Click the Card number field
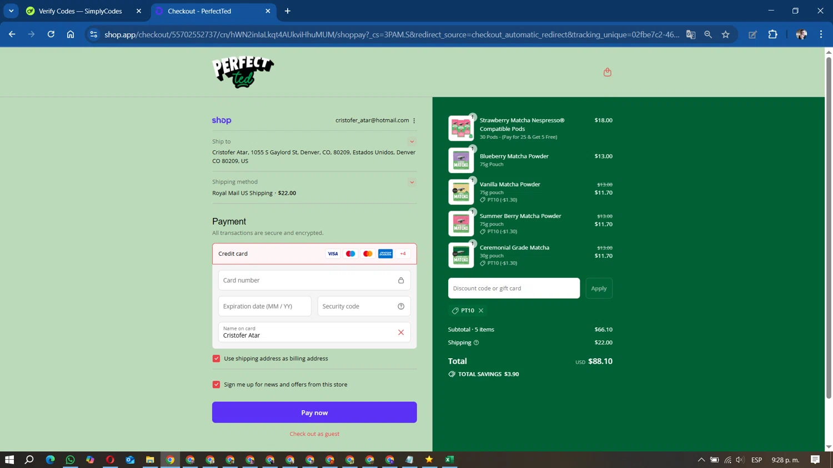Image resolution: width=833 pixels, height=468 pixels. tap(314, 281)
